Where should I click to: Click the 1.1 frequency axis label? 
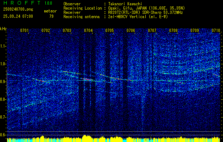click(x=2, y=46)
